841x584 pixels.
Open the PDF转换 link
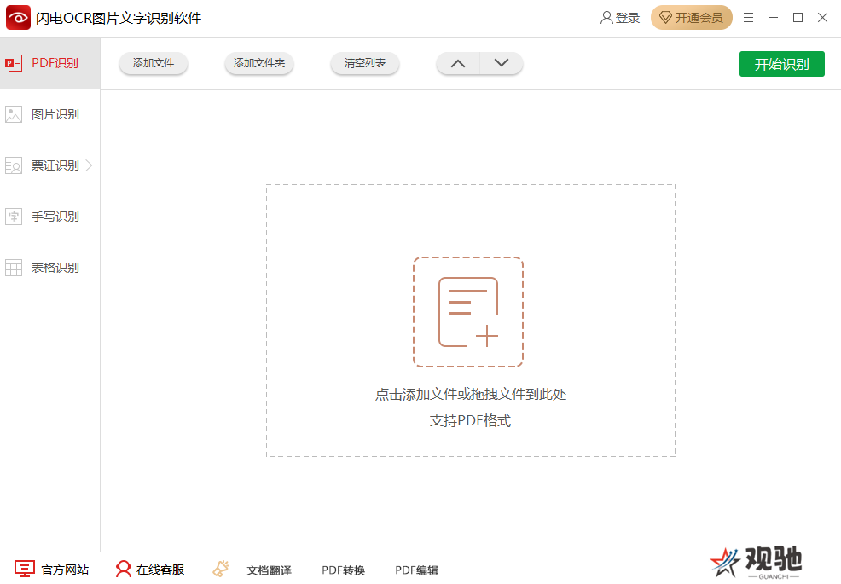(x=343, y=570)
